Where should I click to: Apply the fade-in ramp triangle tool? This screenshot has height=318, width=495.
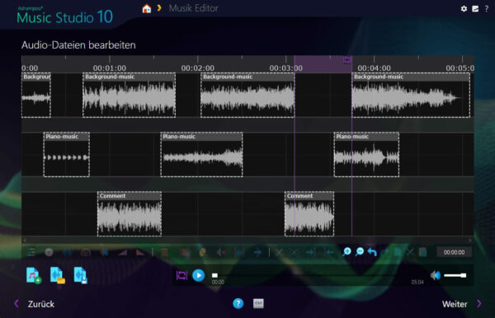[x=123, y=252]
